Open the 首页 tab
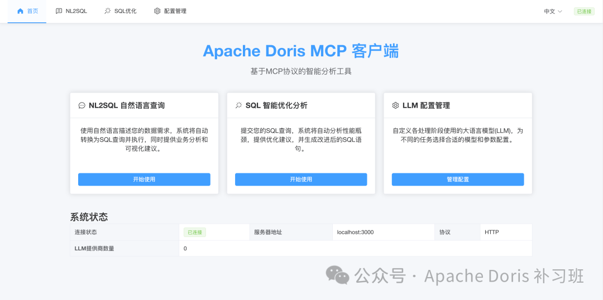This screenshot has height=300, width=603. click(x=27, y=11)
